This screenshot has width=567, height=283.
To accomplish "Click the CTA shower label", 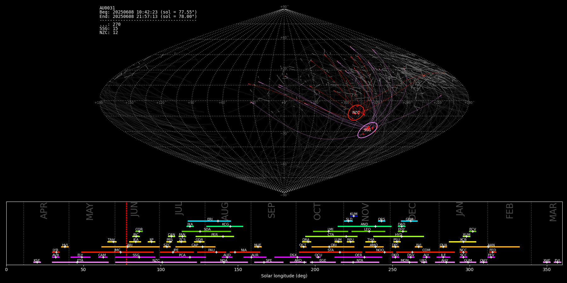I will 330,235.
